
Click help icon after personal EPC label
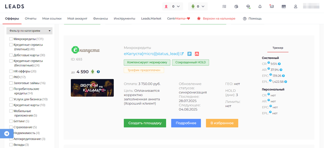(271, 106)
